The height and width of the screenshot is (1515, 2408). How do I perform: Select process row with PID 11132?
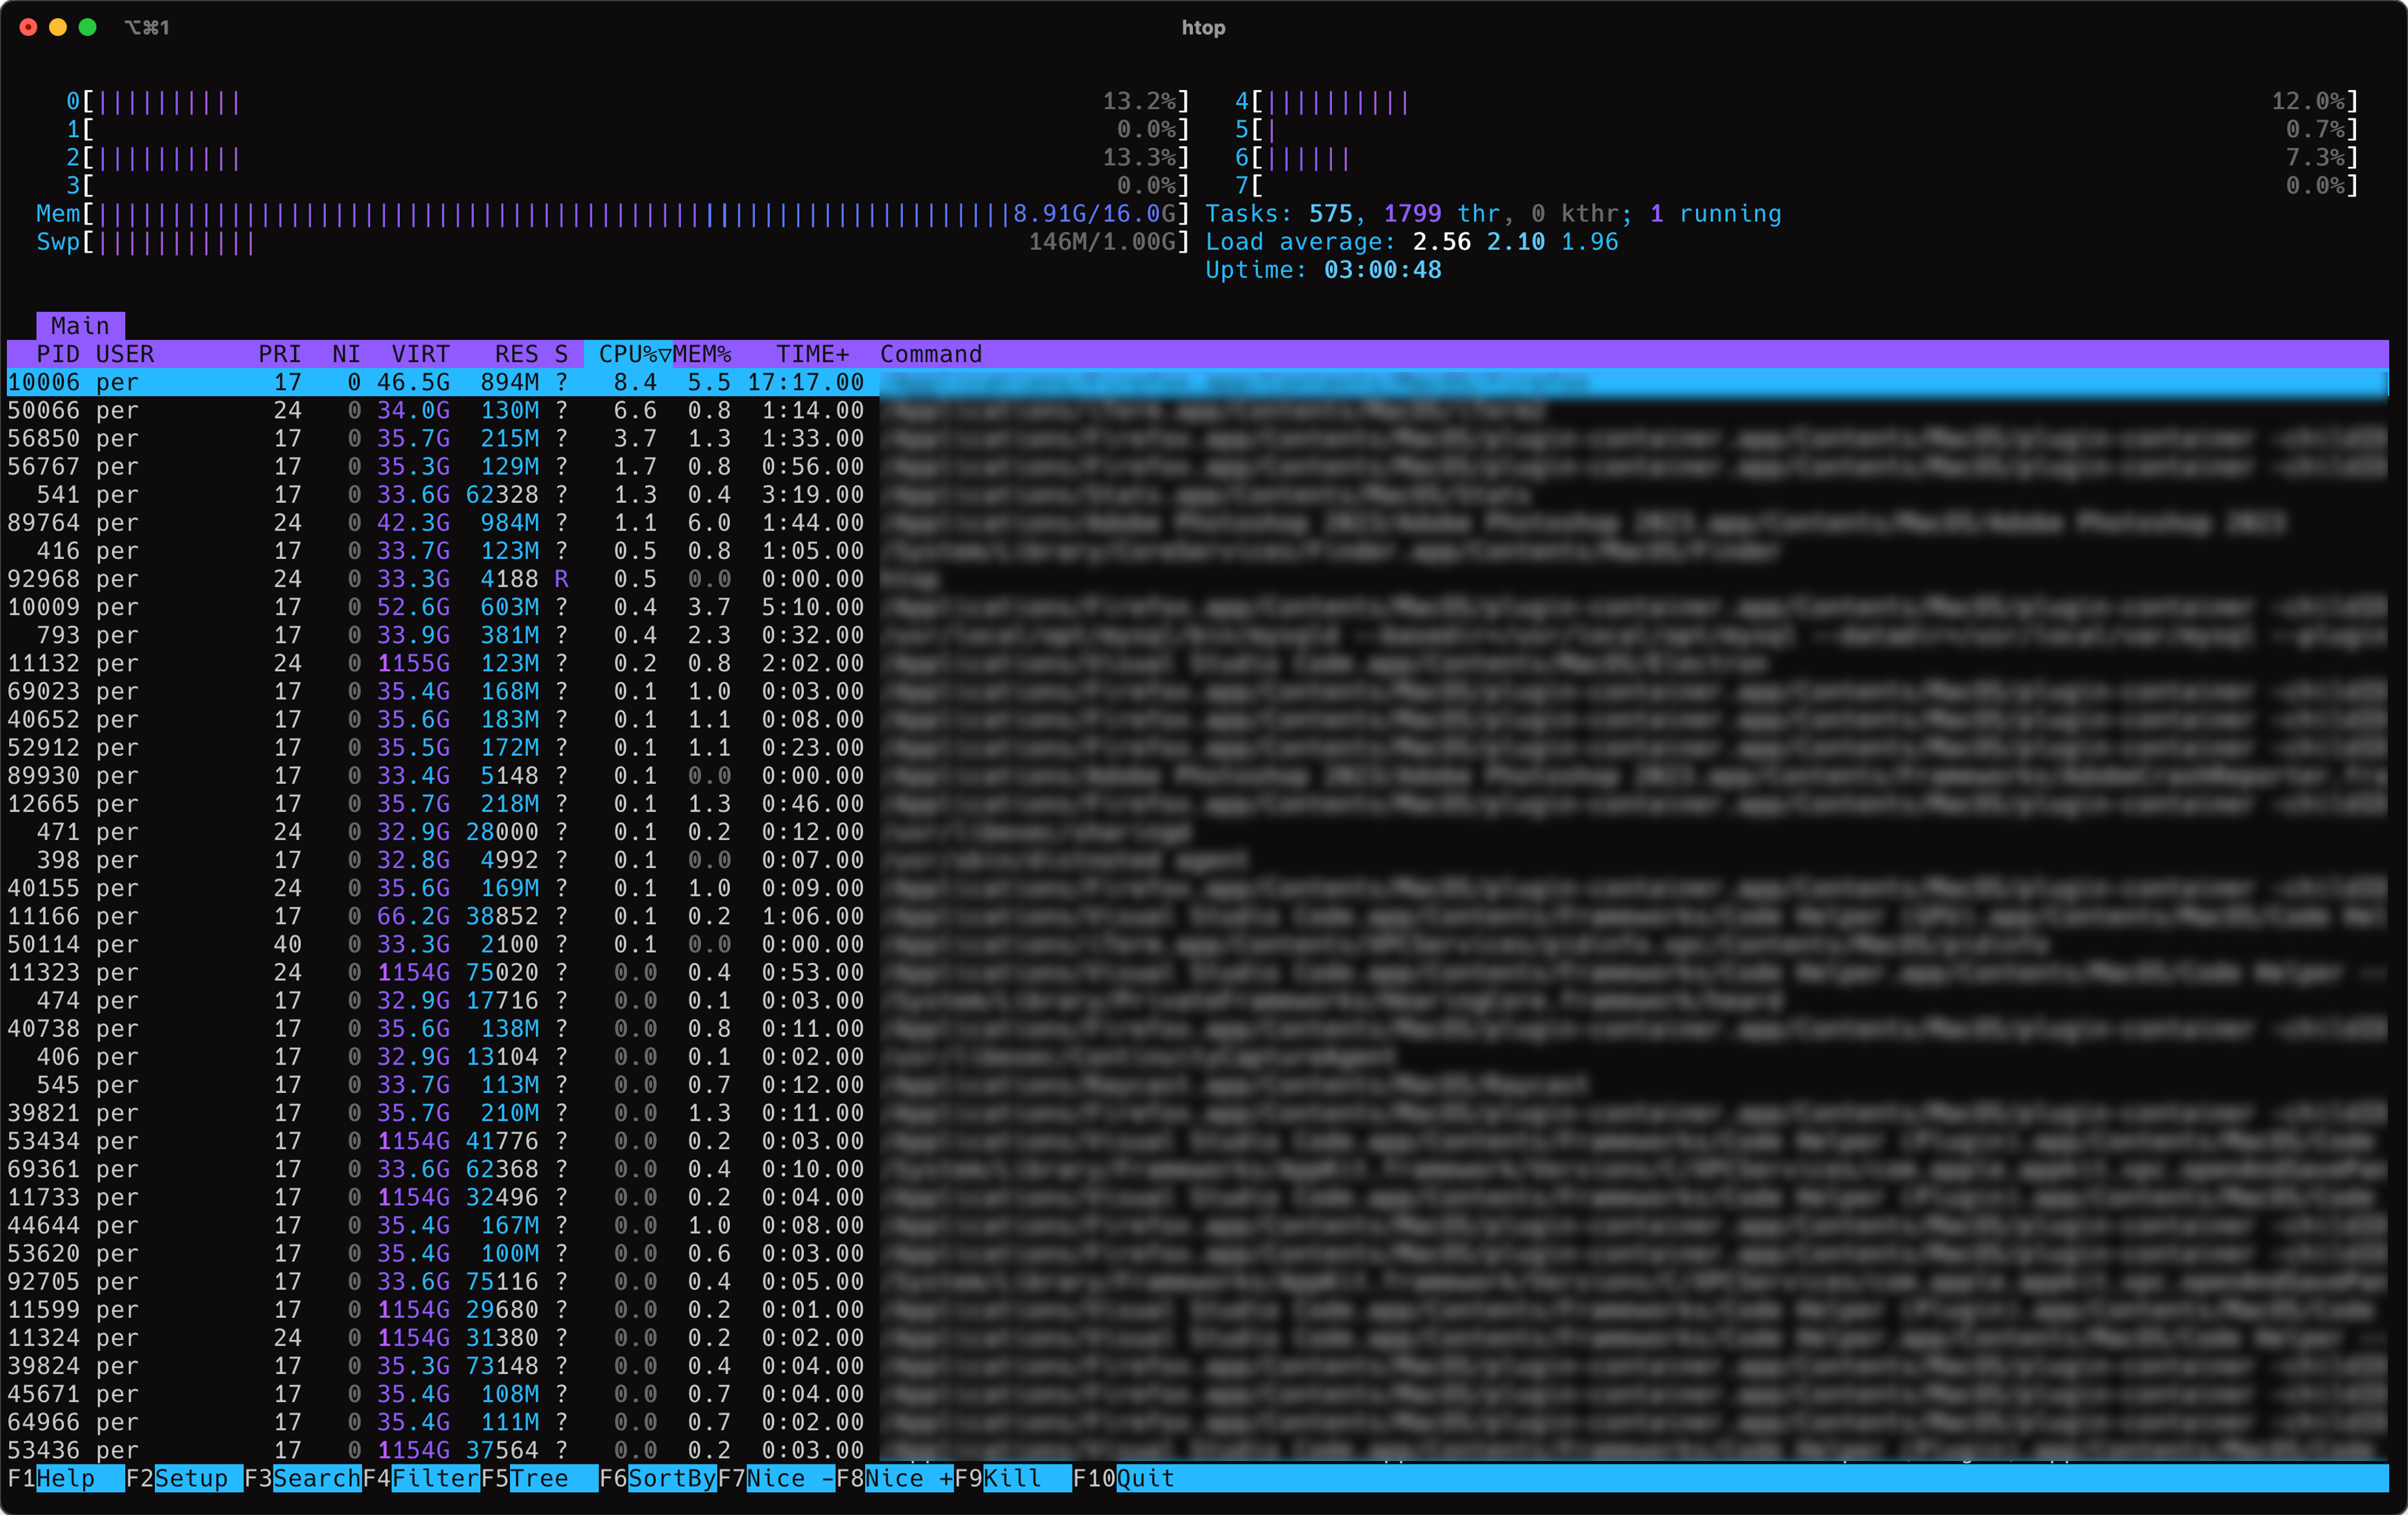pos(1197,663)
